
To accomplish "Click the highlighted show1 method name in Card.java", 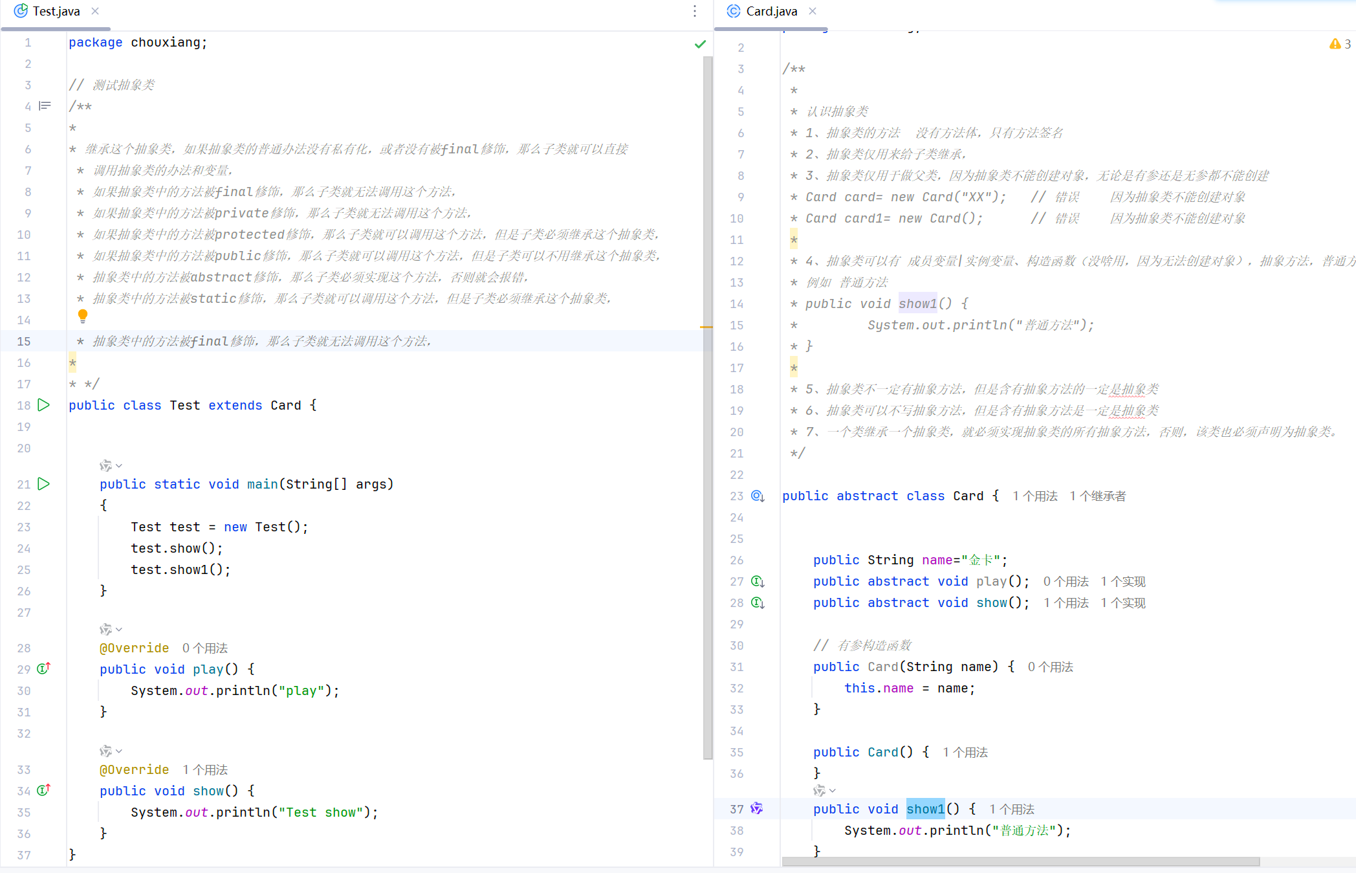I will click(925, 809).
